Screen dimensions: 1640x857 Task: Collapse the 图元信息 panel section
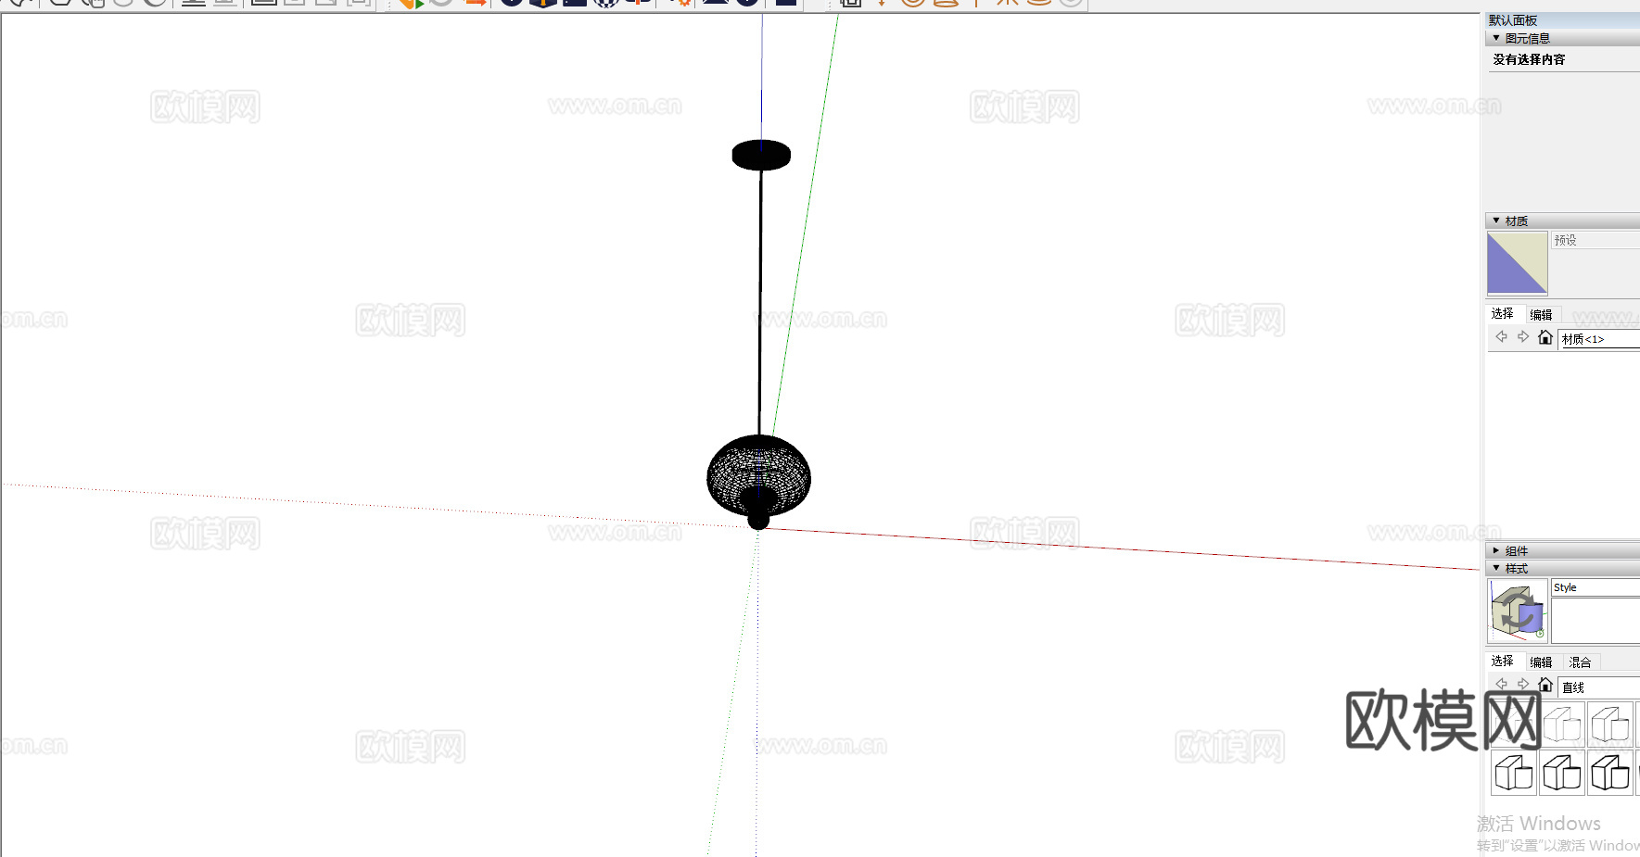click(1496, 38)
